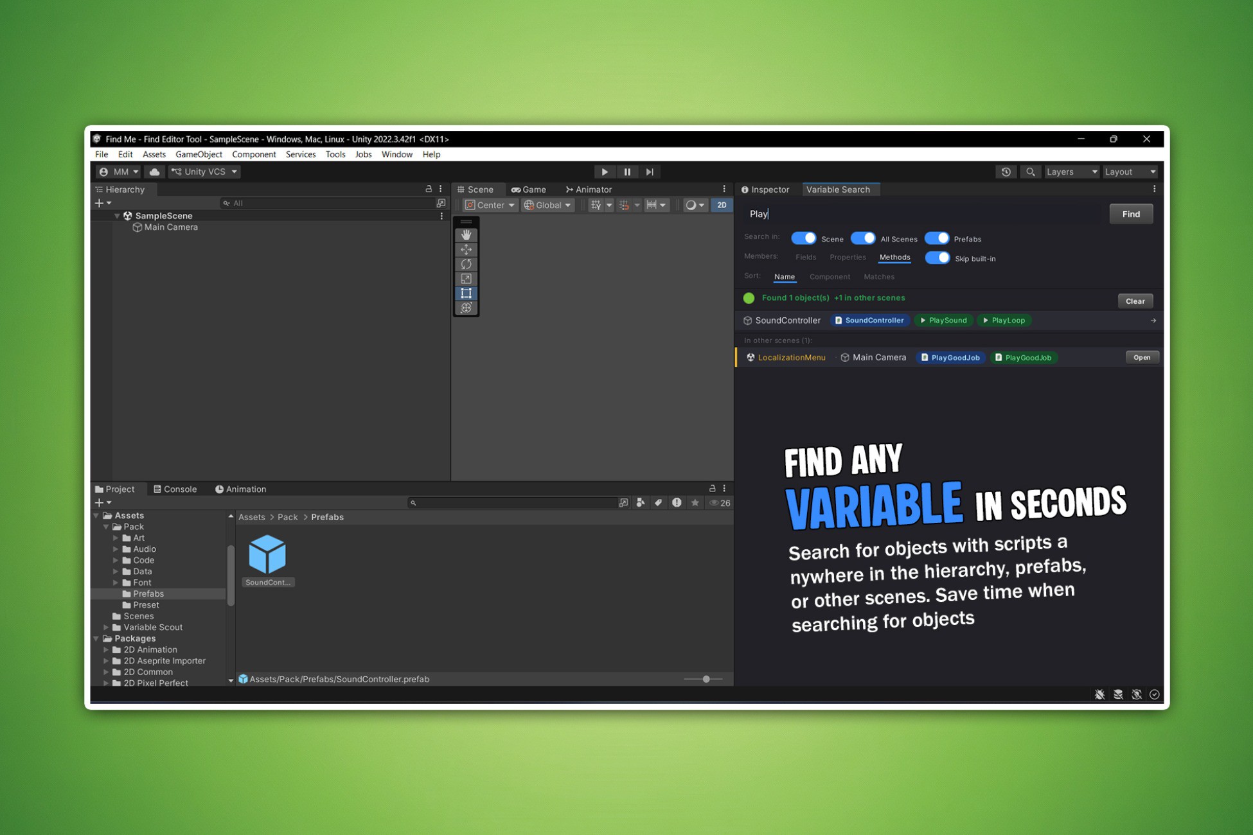Select the Scale tool in Scene toolbar
The height and width of the screenshot is (835, 1253).
pyautogui.click(x=466, y=279)
